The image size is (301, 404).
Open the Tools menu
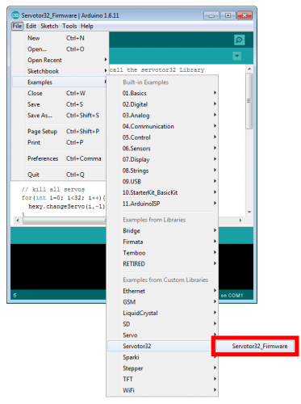[69, 26]
